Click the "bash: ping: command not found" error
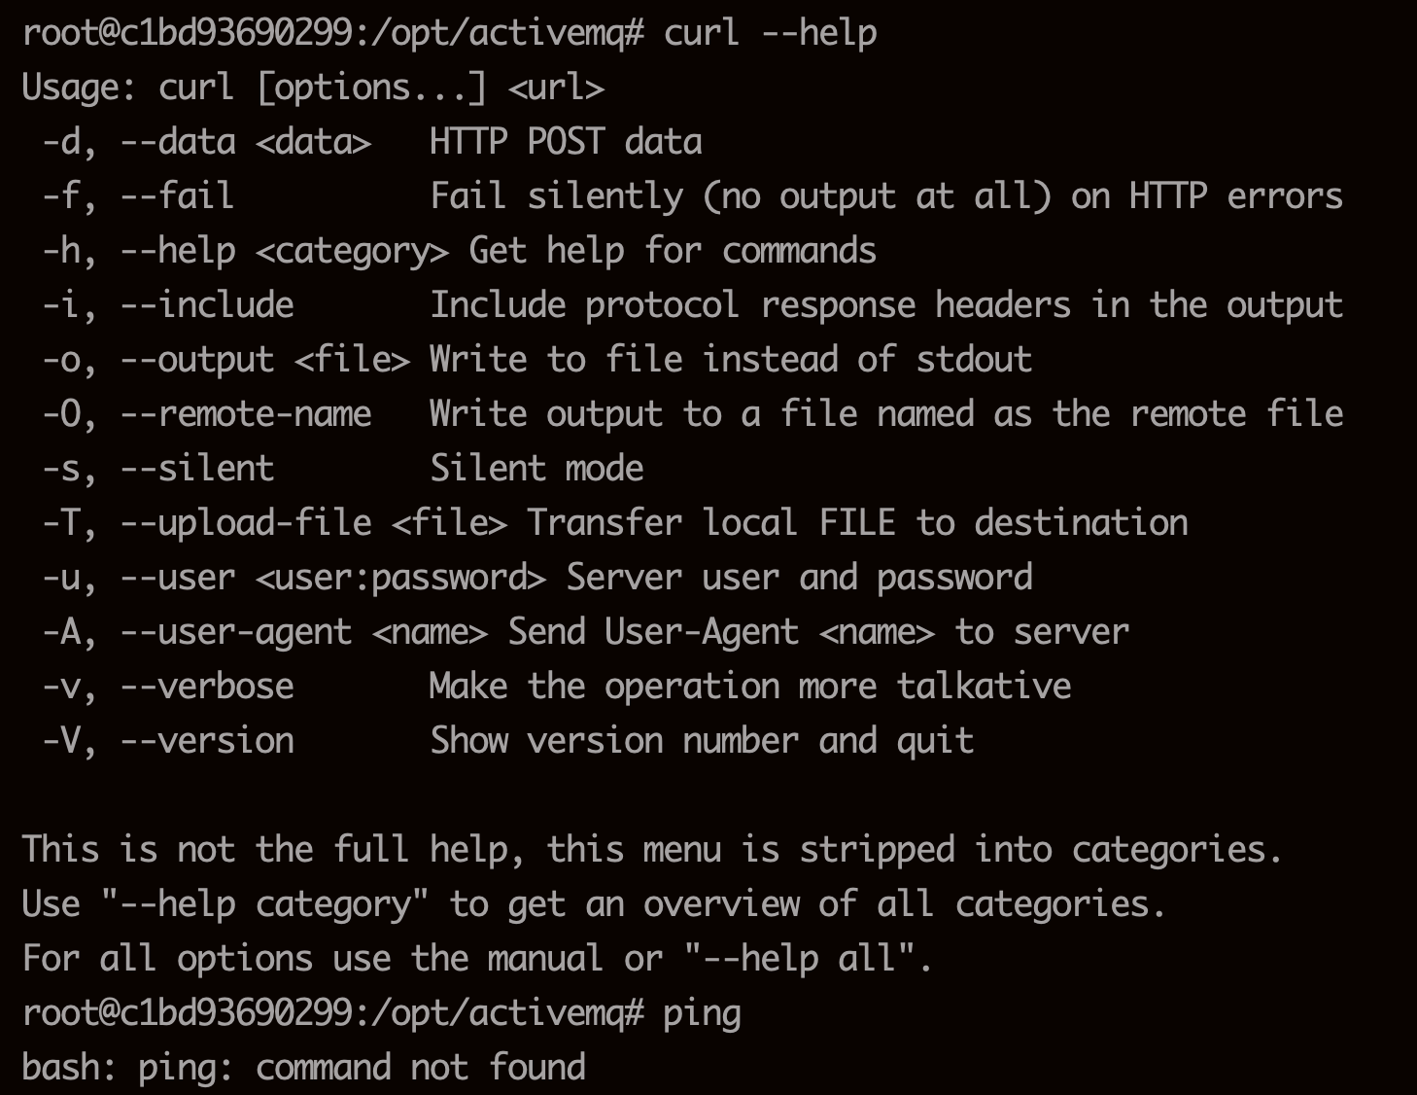Screen dimensions: 1417x1095 pos(303,1068)
